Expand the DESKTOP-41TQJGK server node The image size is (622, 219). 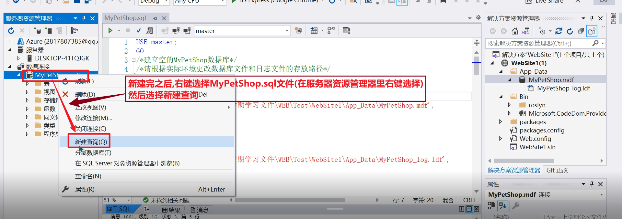18,58
